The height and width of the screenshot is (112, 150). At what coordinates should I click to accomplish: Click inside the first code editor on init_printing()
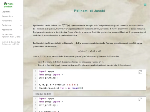tap(48, 78)
